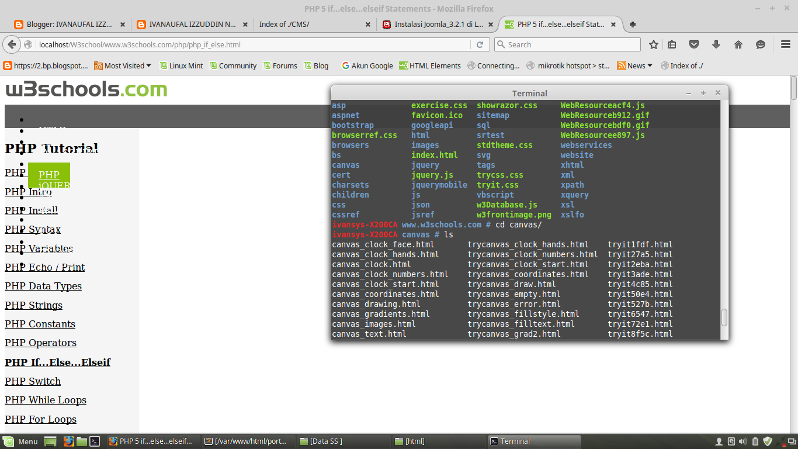Go back using Firefox's back arrow
The image size is (798, 449).
tap(12, 44)
